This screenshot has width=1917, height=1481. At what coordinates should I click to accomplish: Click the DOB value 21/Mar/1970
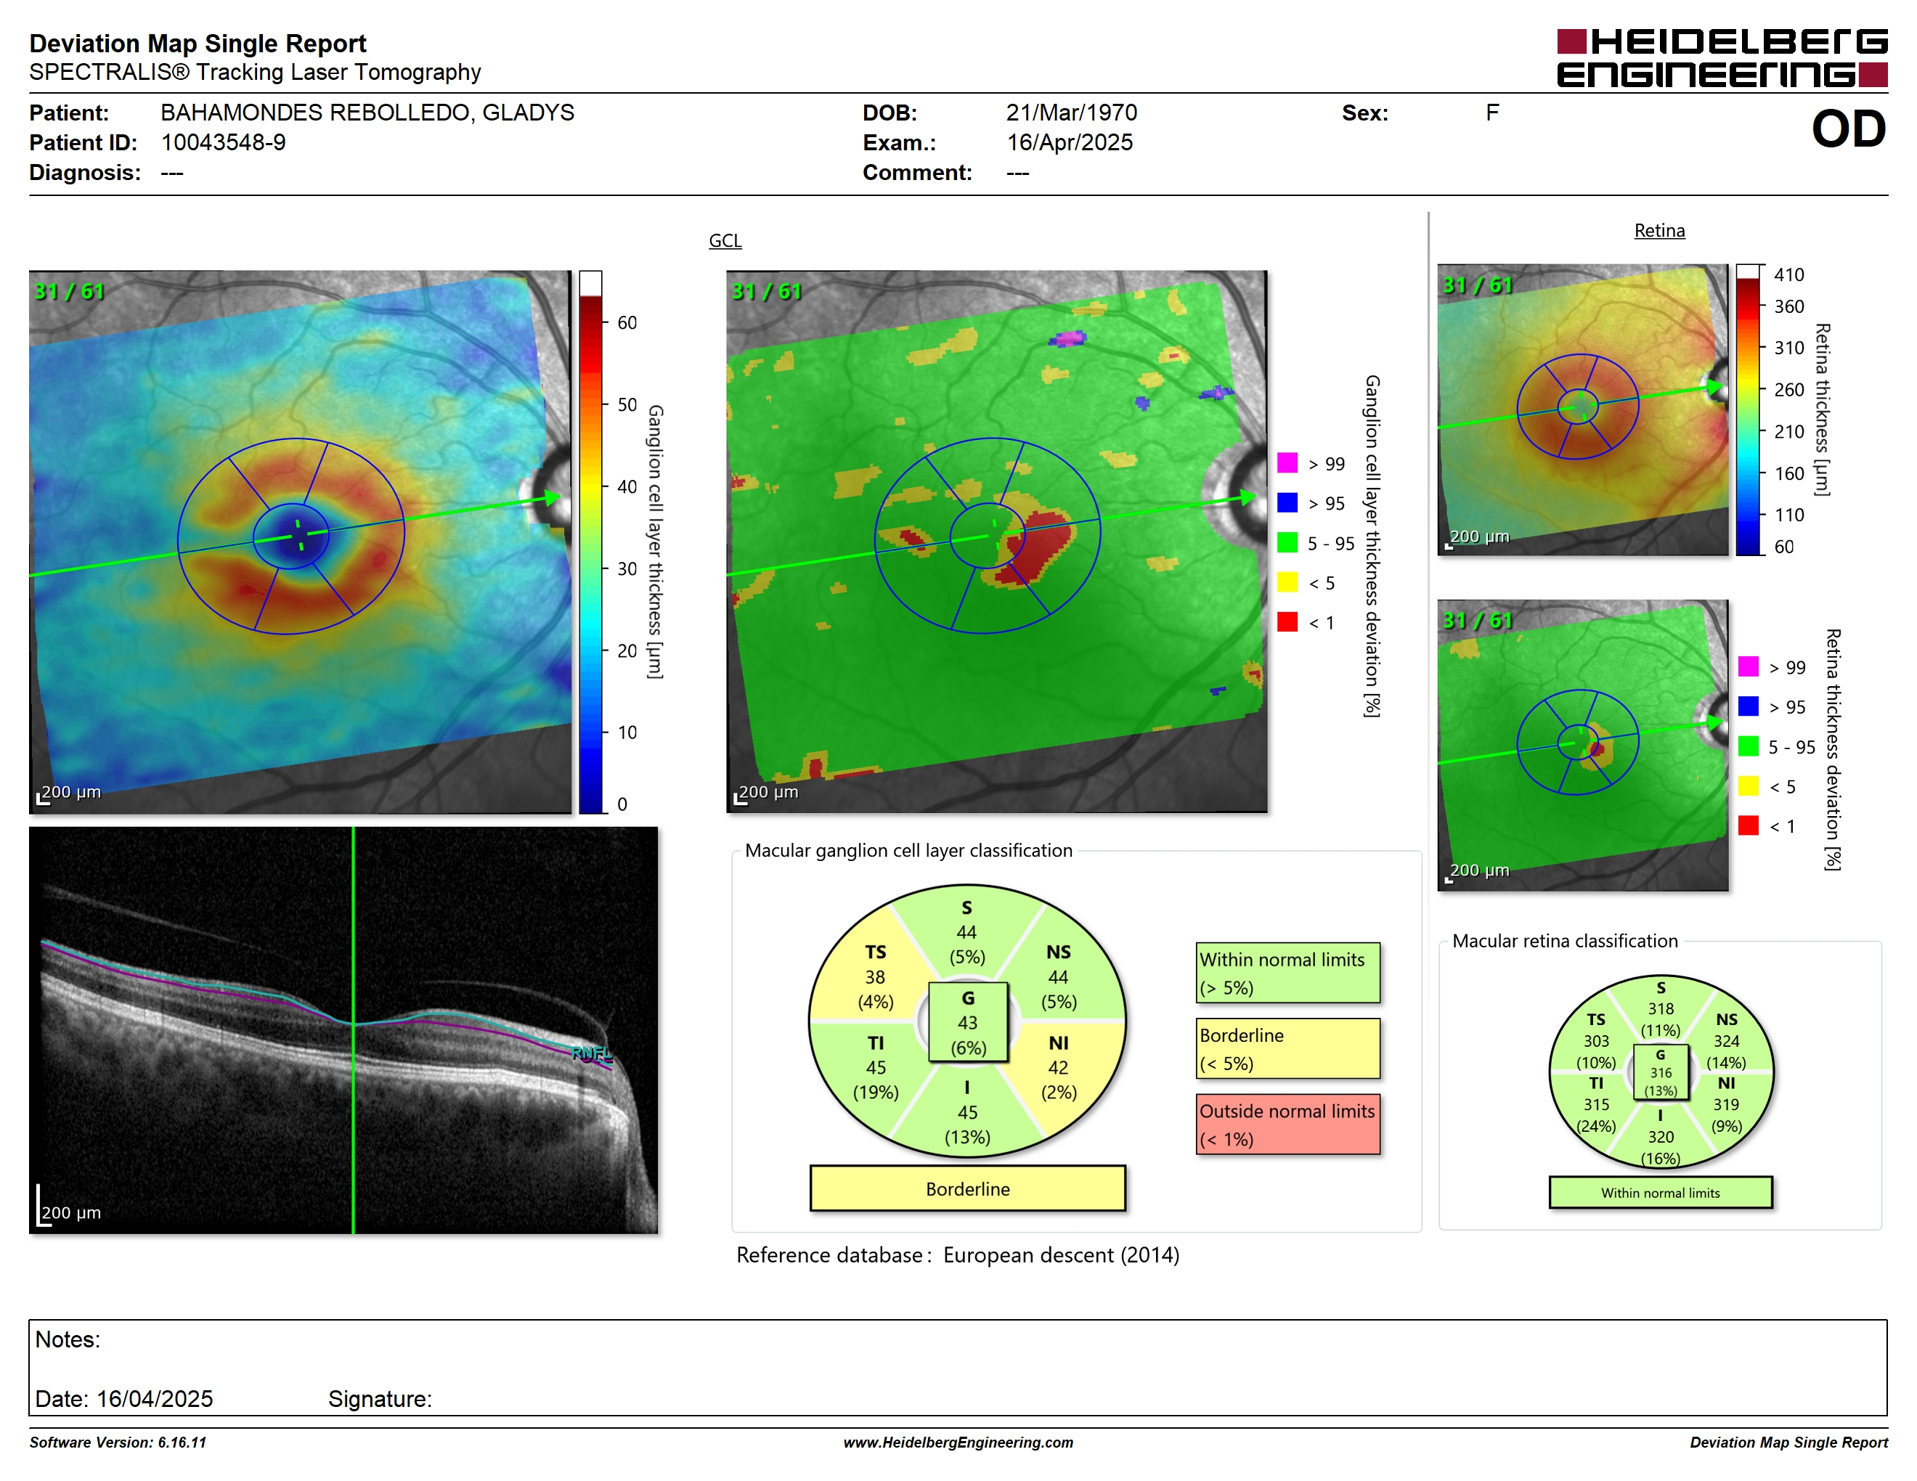(x=1071, y=113)
